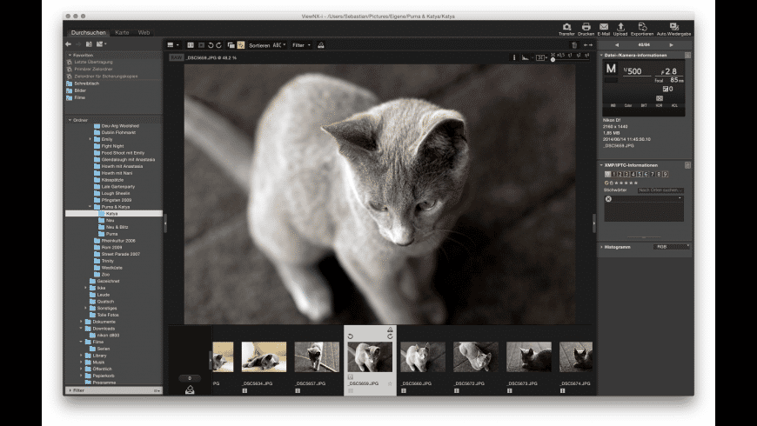Toggle the histogram overlay icon
Image resolution: width=757 pixels, height=426 pixels.
(526, 57)
